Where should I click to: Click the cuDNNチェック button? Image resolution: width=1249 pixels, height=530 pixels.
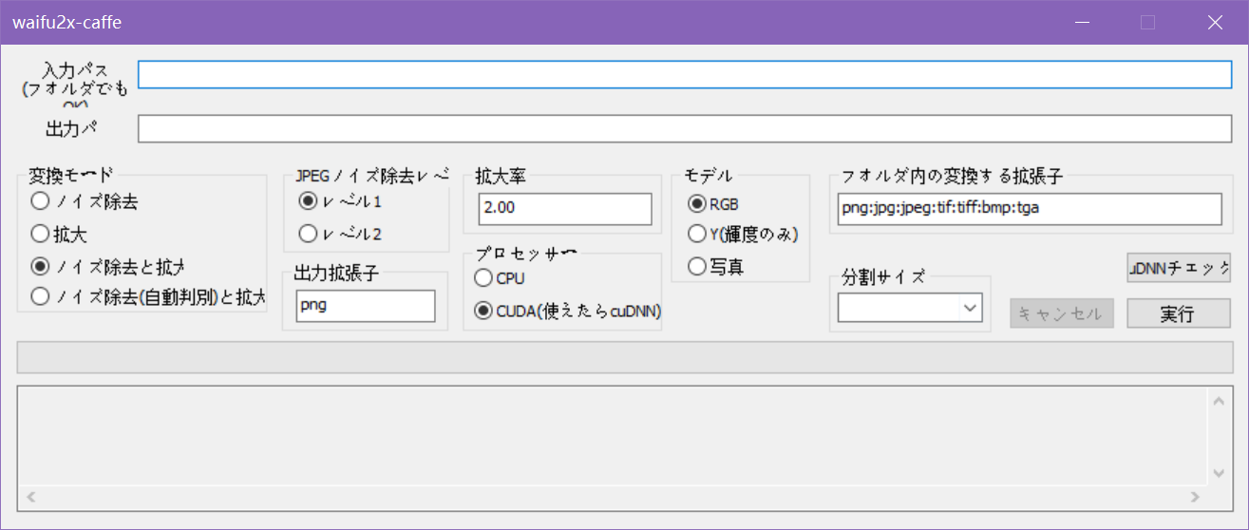point(1179,268)
